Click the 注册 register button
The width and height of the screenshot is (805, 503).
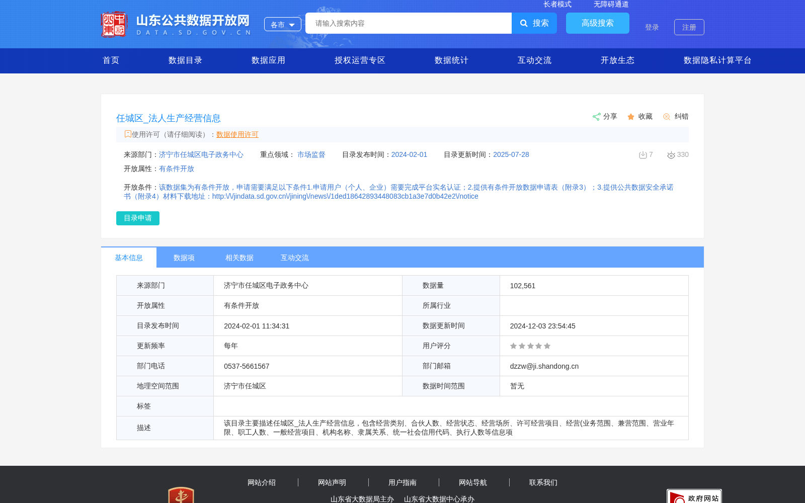[689, 27]
